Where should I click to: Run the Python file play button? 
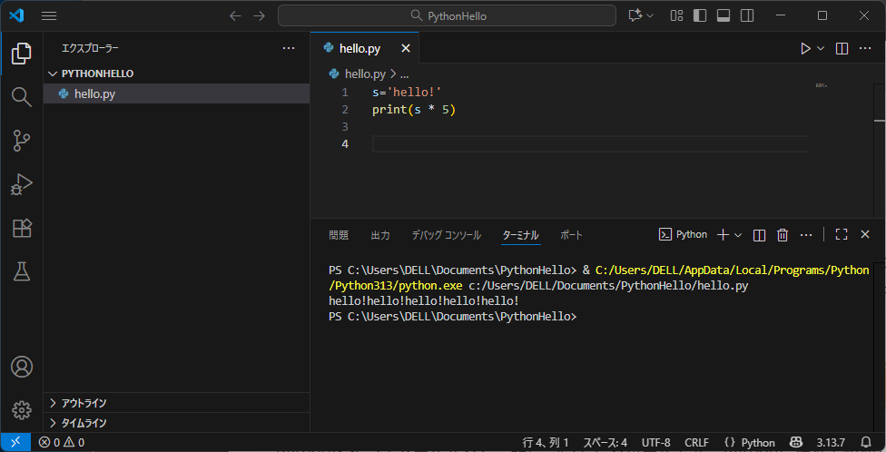pyautogui.click(x=804, y=48)
